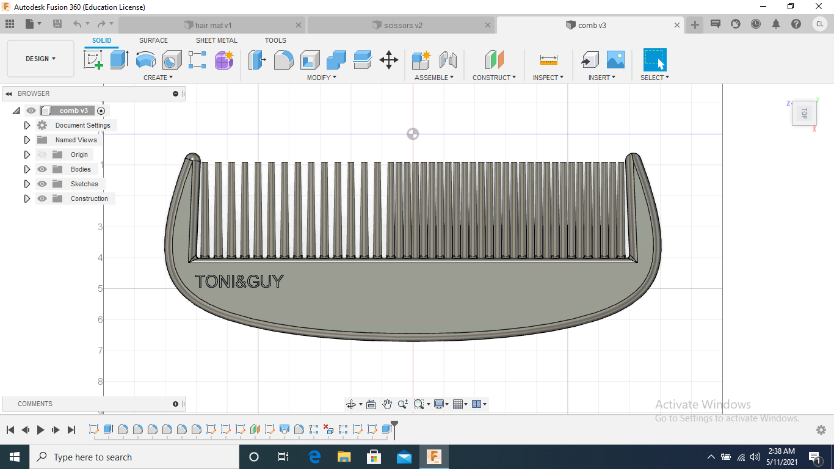
Task: Select the Revolve tool icon
Action: click(145, 60)
